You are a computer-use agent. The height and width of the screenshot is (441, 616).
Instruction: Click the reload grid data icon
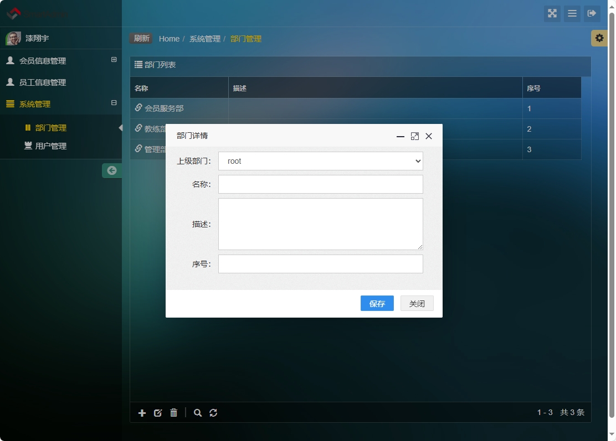tap(213, 412)
